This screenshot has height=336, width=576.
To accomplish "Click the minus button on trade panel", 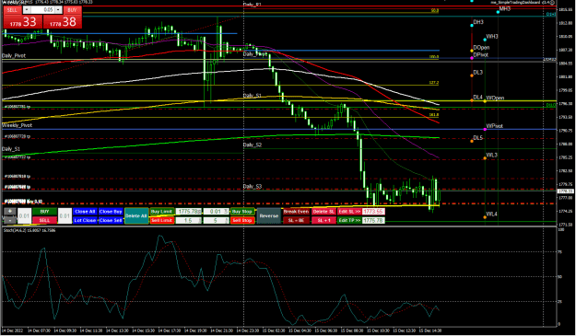I will point(10,220).
